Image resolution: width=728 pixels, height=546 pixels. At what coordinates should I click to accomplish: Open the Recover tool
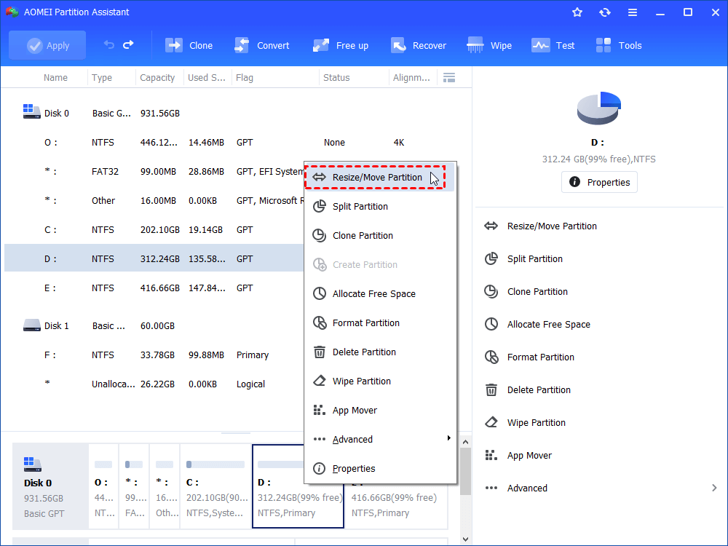click(x=419, y=44)
